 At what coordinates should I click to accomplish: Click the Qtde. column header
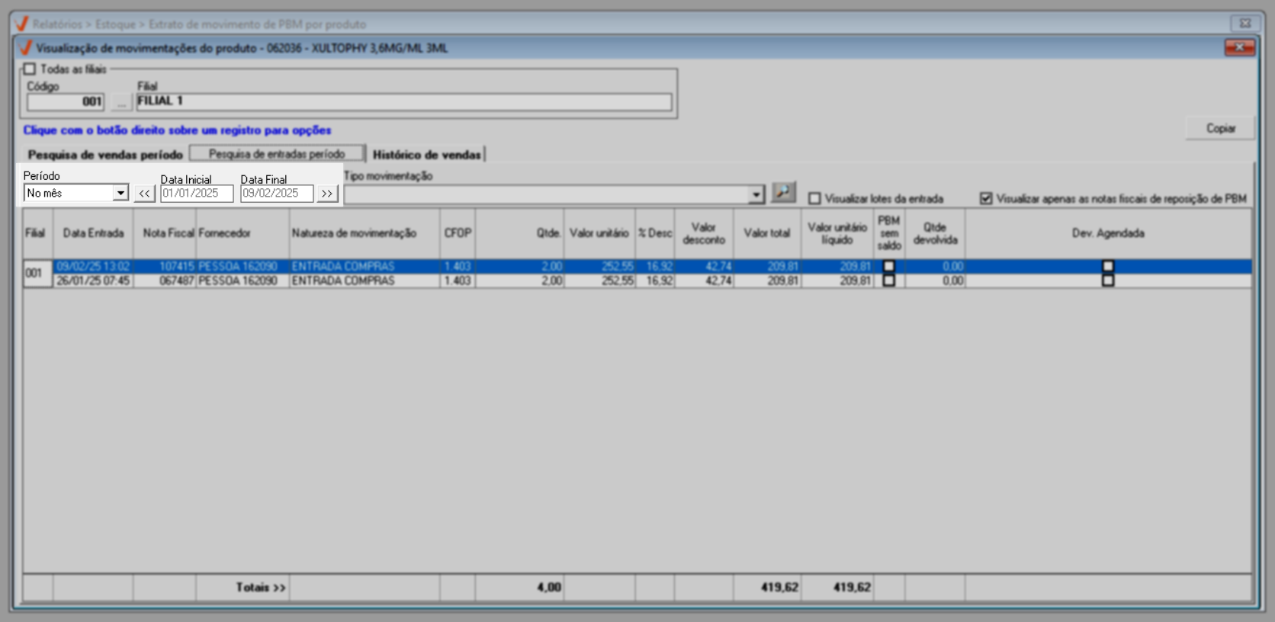pyautogui.click(x=519, y=233)
